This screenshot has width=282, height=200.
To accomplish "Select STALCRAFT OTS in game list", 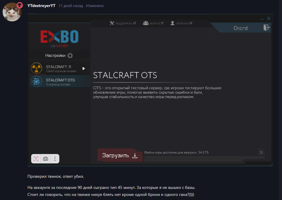I will coord(60,81).
